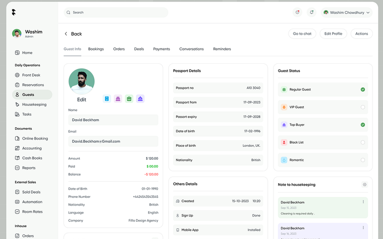Open the Actions dropdown menu
Image resolution: width=383 pixels, height=239 pixels.
pyautogui.click(x=361, y=33)
